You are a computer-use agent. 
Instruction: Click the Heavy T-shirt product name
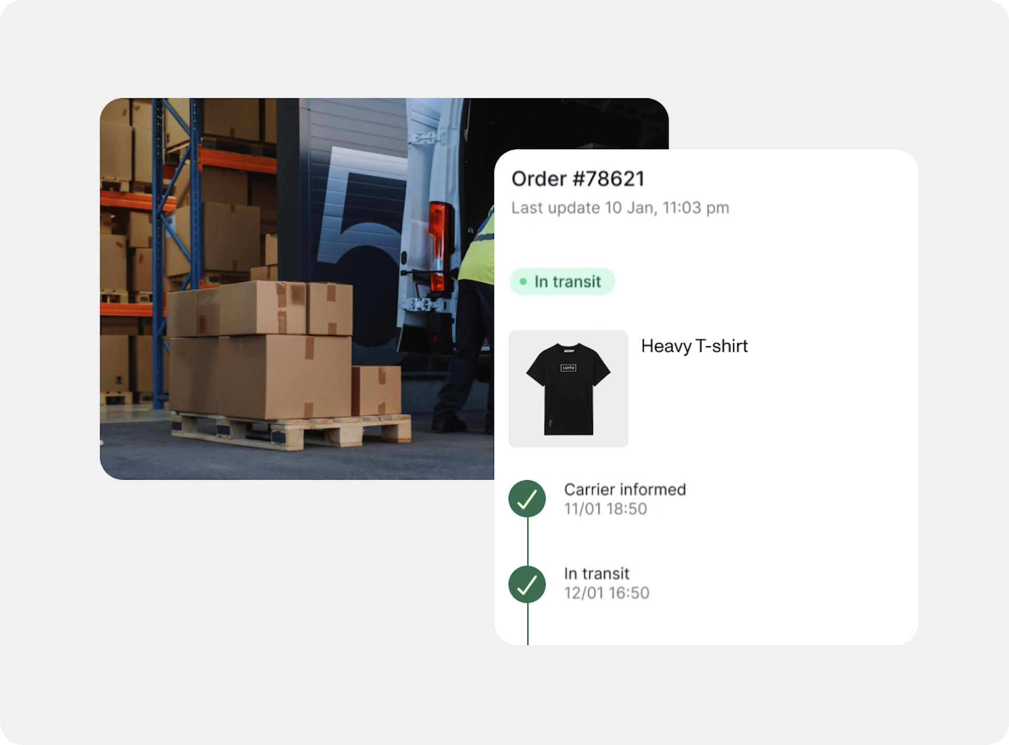click(x=694, y=346)
